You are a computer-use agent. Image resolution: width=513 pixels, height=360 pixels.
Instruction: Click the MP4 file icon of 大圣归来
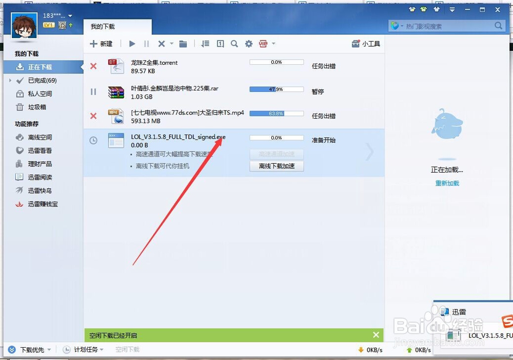click(x=116, y=116)
